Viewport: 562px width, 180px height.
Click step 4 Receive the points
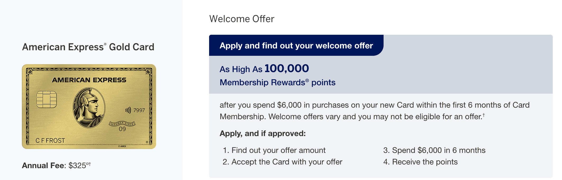click(x=420, y=162)
